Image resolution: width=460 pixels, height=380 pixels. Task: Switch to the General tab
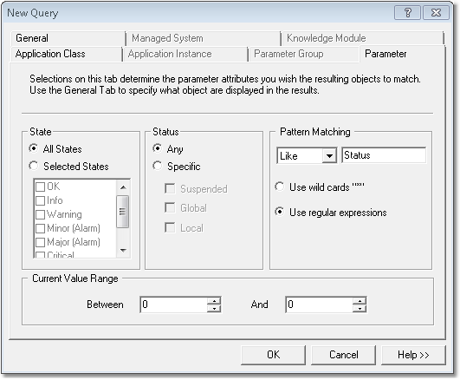[x=68, y=38]
